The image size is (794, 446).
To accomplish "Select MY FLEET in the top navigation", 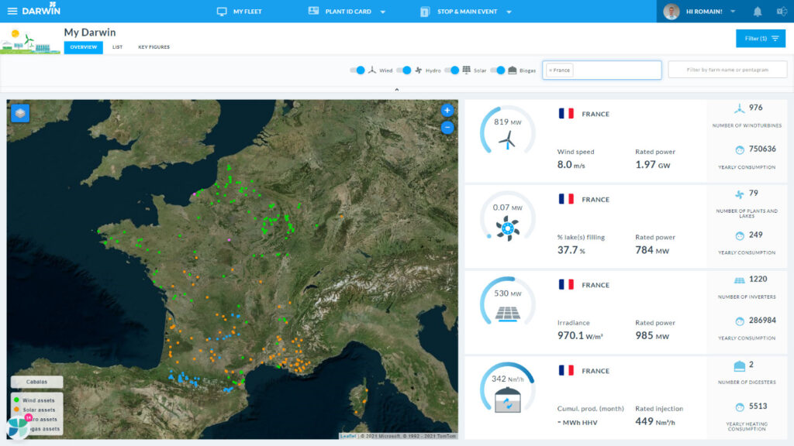I will pos(248,11).
